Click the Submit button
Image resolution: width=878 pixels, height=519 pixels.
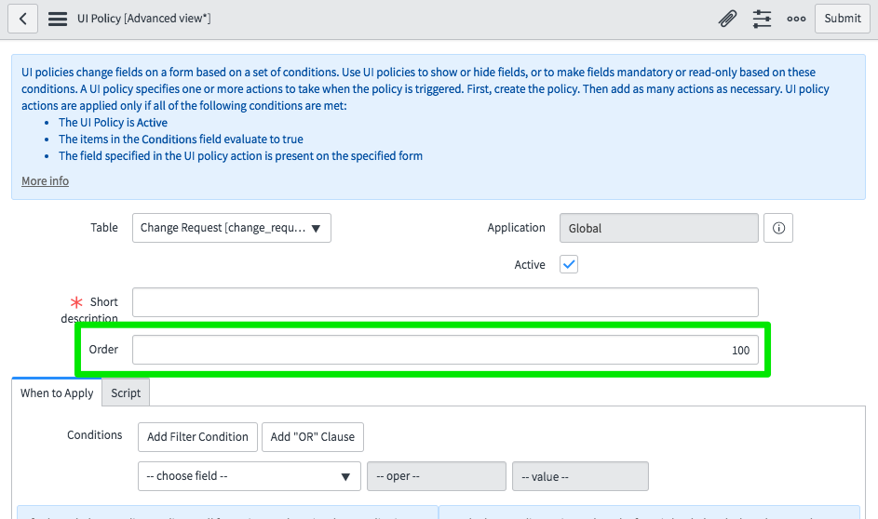[x=842, y=19]
